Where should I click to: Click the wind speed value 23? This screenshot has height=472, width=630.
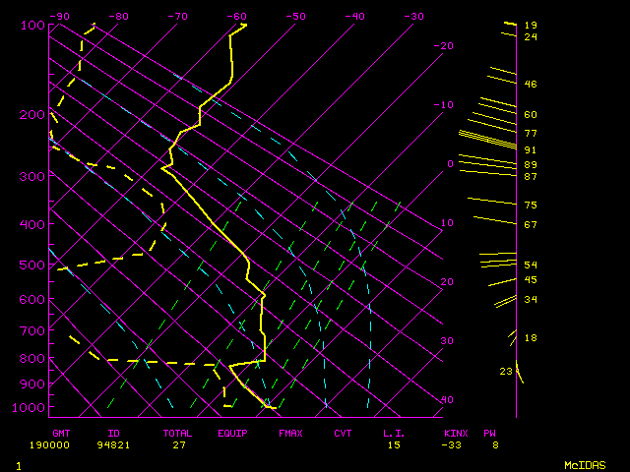tap(506, 372)
